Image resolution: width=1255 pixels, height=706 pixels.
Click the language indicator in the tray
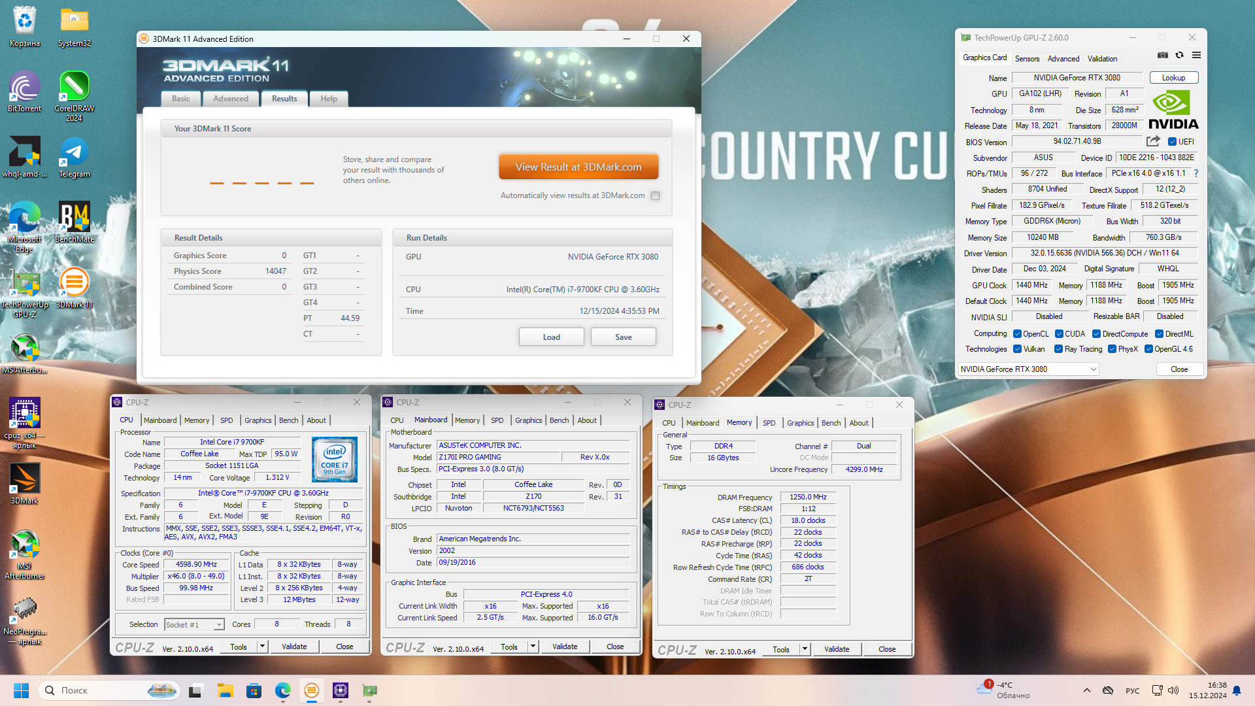pos(1132,690)
